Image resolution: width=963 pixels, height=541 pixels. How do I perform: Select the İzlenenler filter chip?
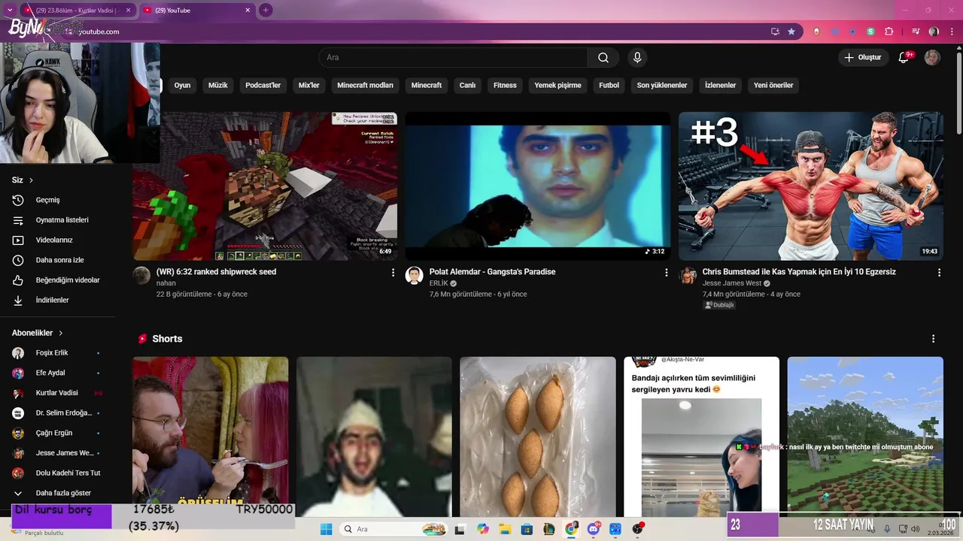tap(721, 86)
